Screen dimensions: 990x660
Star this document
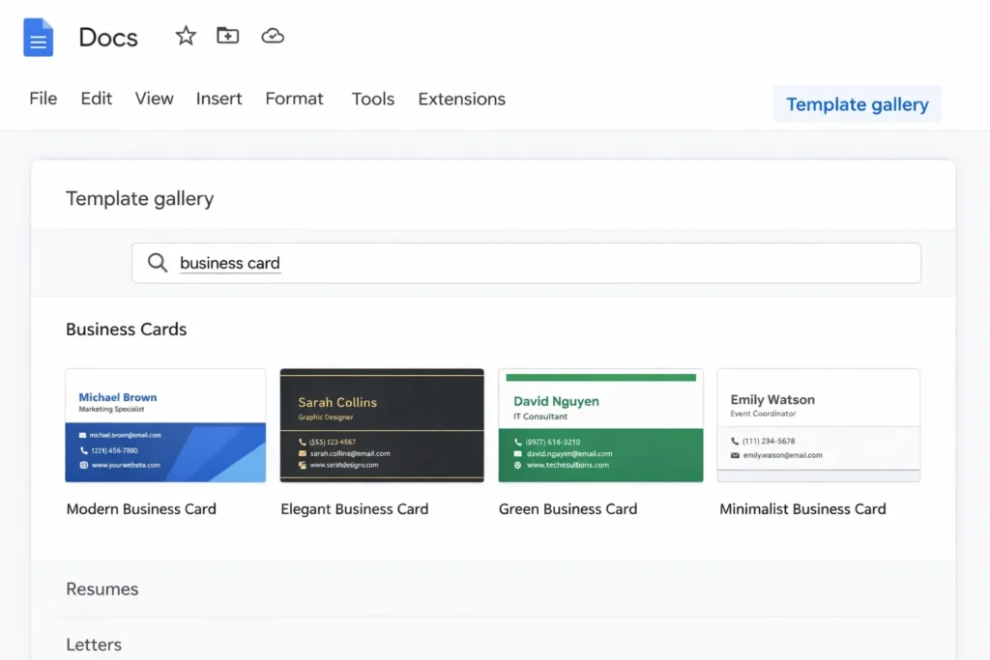(185, 35)
